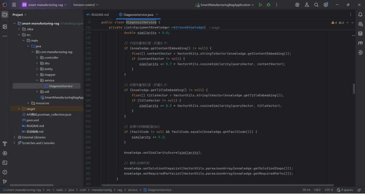Open Code With Me add user icon
Screen dimensions: 365x194
coord(307,5)
